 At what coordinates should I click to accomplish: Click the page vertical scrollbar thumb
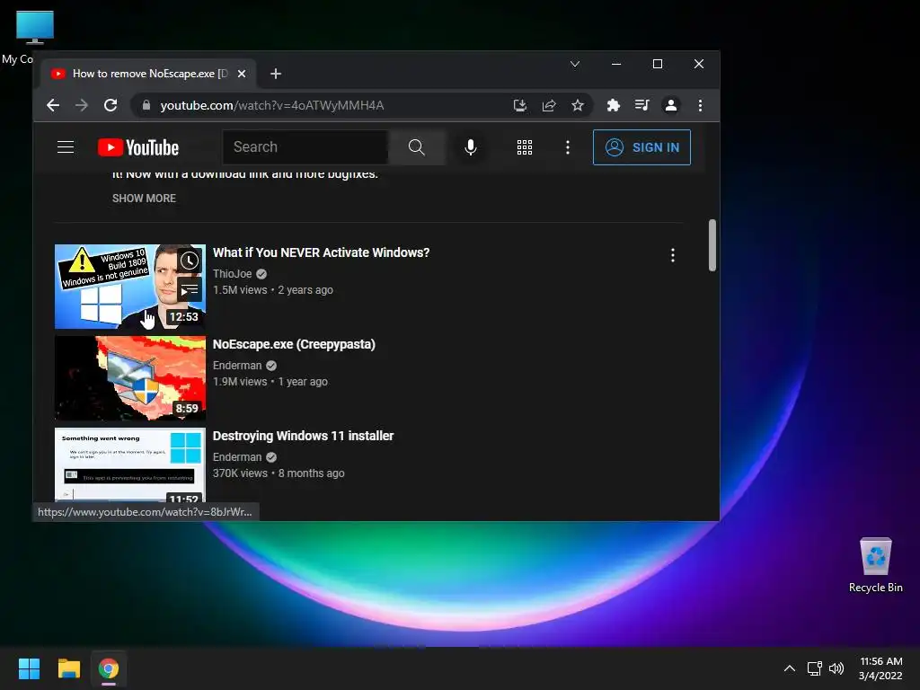coord(712,245)
